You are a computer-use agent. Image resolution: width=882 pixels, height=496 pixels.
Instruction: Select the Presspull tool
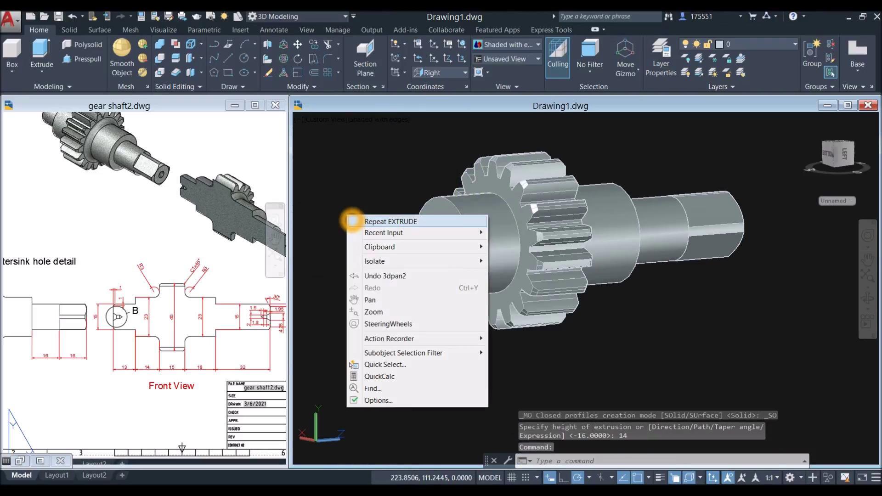[82, 59]
